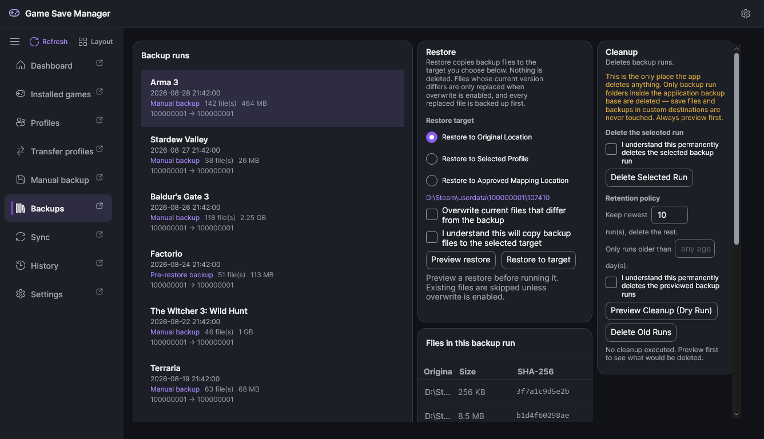The height and width of the screenshot is (439, 764).
Task: Click the scrollbar down arrow
Action: tap(736, 414)
